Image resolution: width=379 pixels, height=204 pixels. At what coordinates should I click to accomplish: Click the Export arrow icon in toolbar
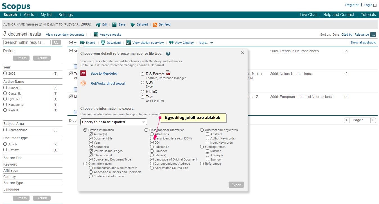[x=82, y=43]
